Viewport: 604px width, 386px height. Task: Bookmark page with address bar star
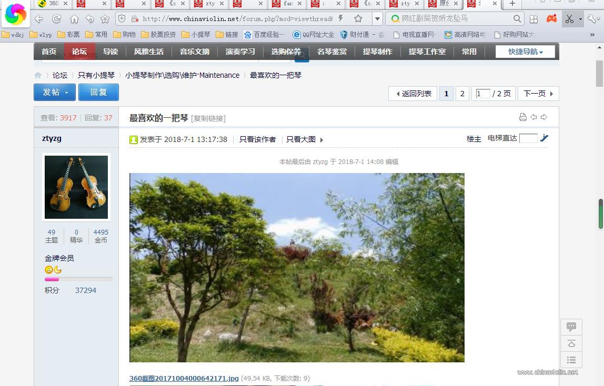coord(358,18)
